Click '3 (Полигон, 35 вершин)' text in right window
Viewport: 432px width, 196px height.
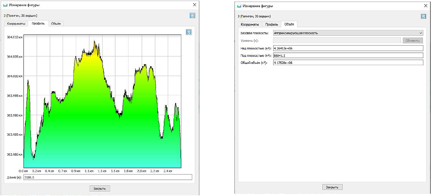pos(254,17)
